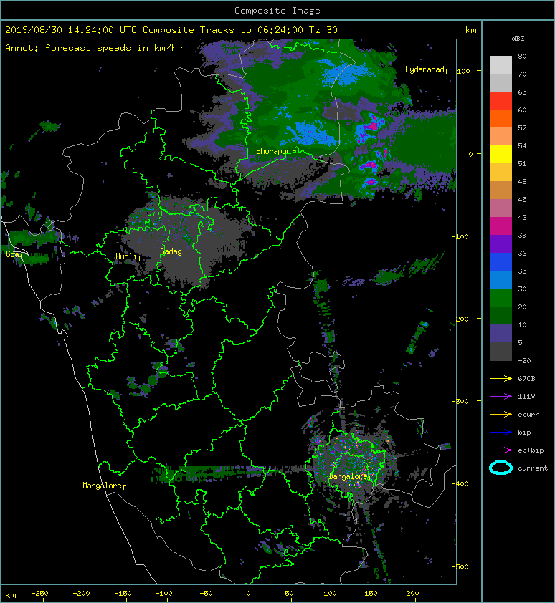Click the Hyderabad city label
The image size is (555, 603).
click(x=427, y=69)
